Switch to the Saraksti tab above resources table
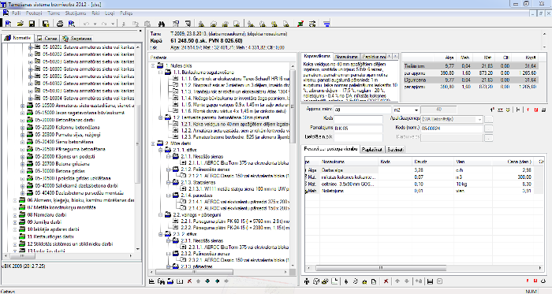The width and height of the screenshot is (552, 294). click(395, 150)
